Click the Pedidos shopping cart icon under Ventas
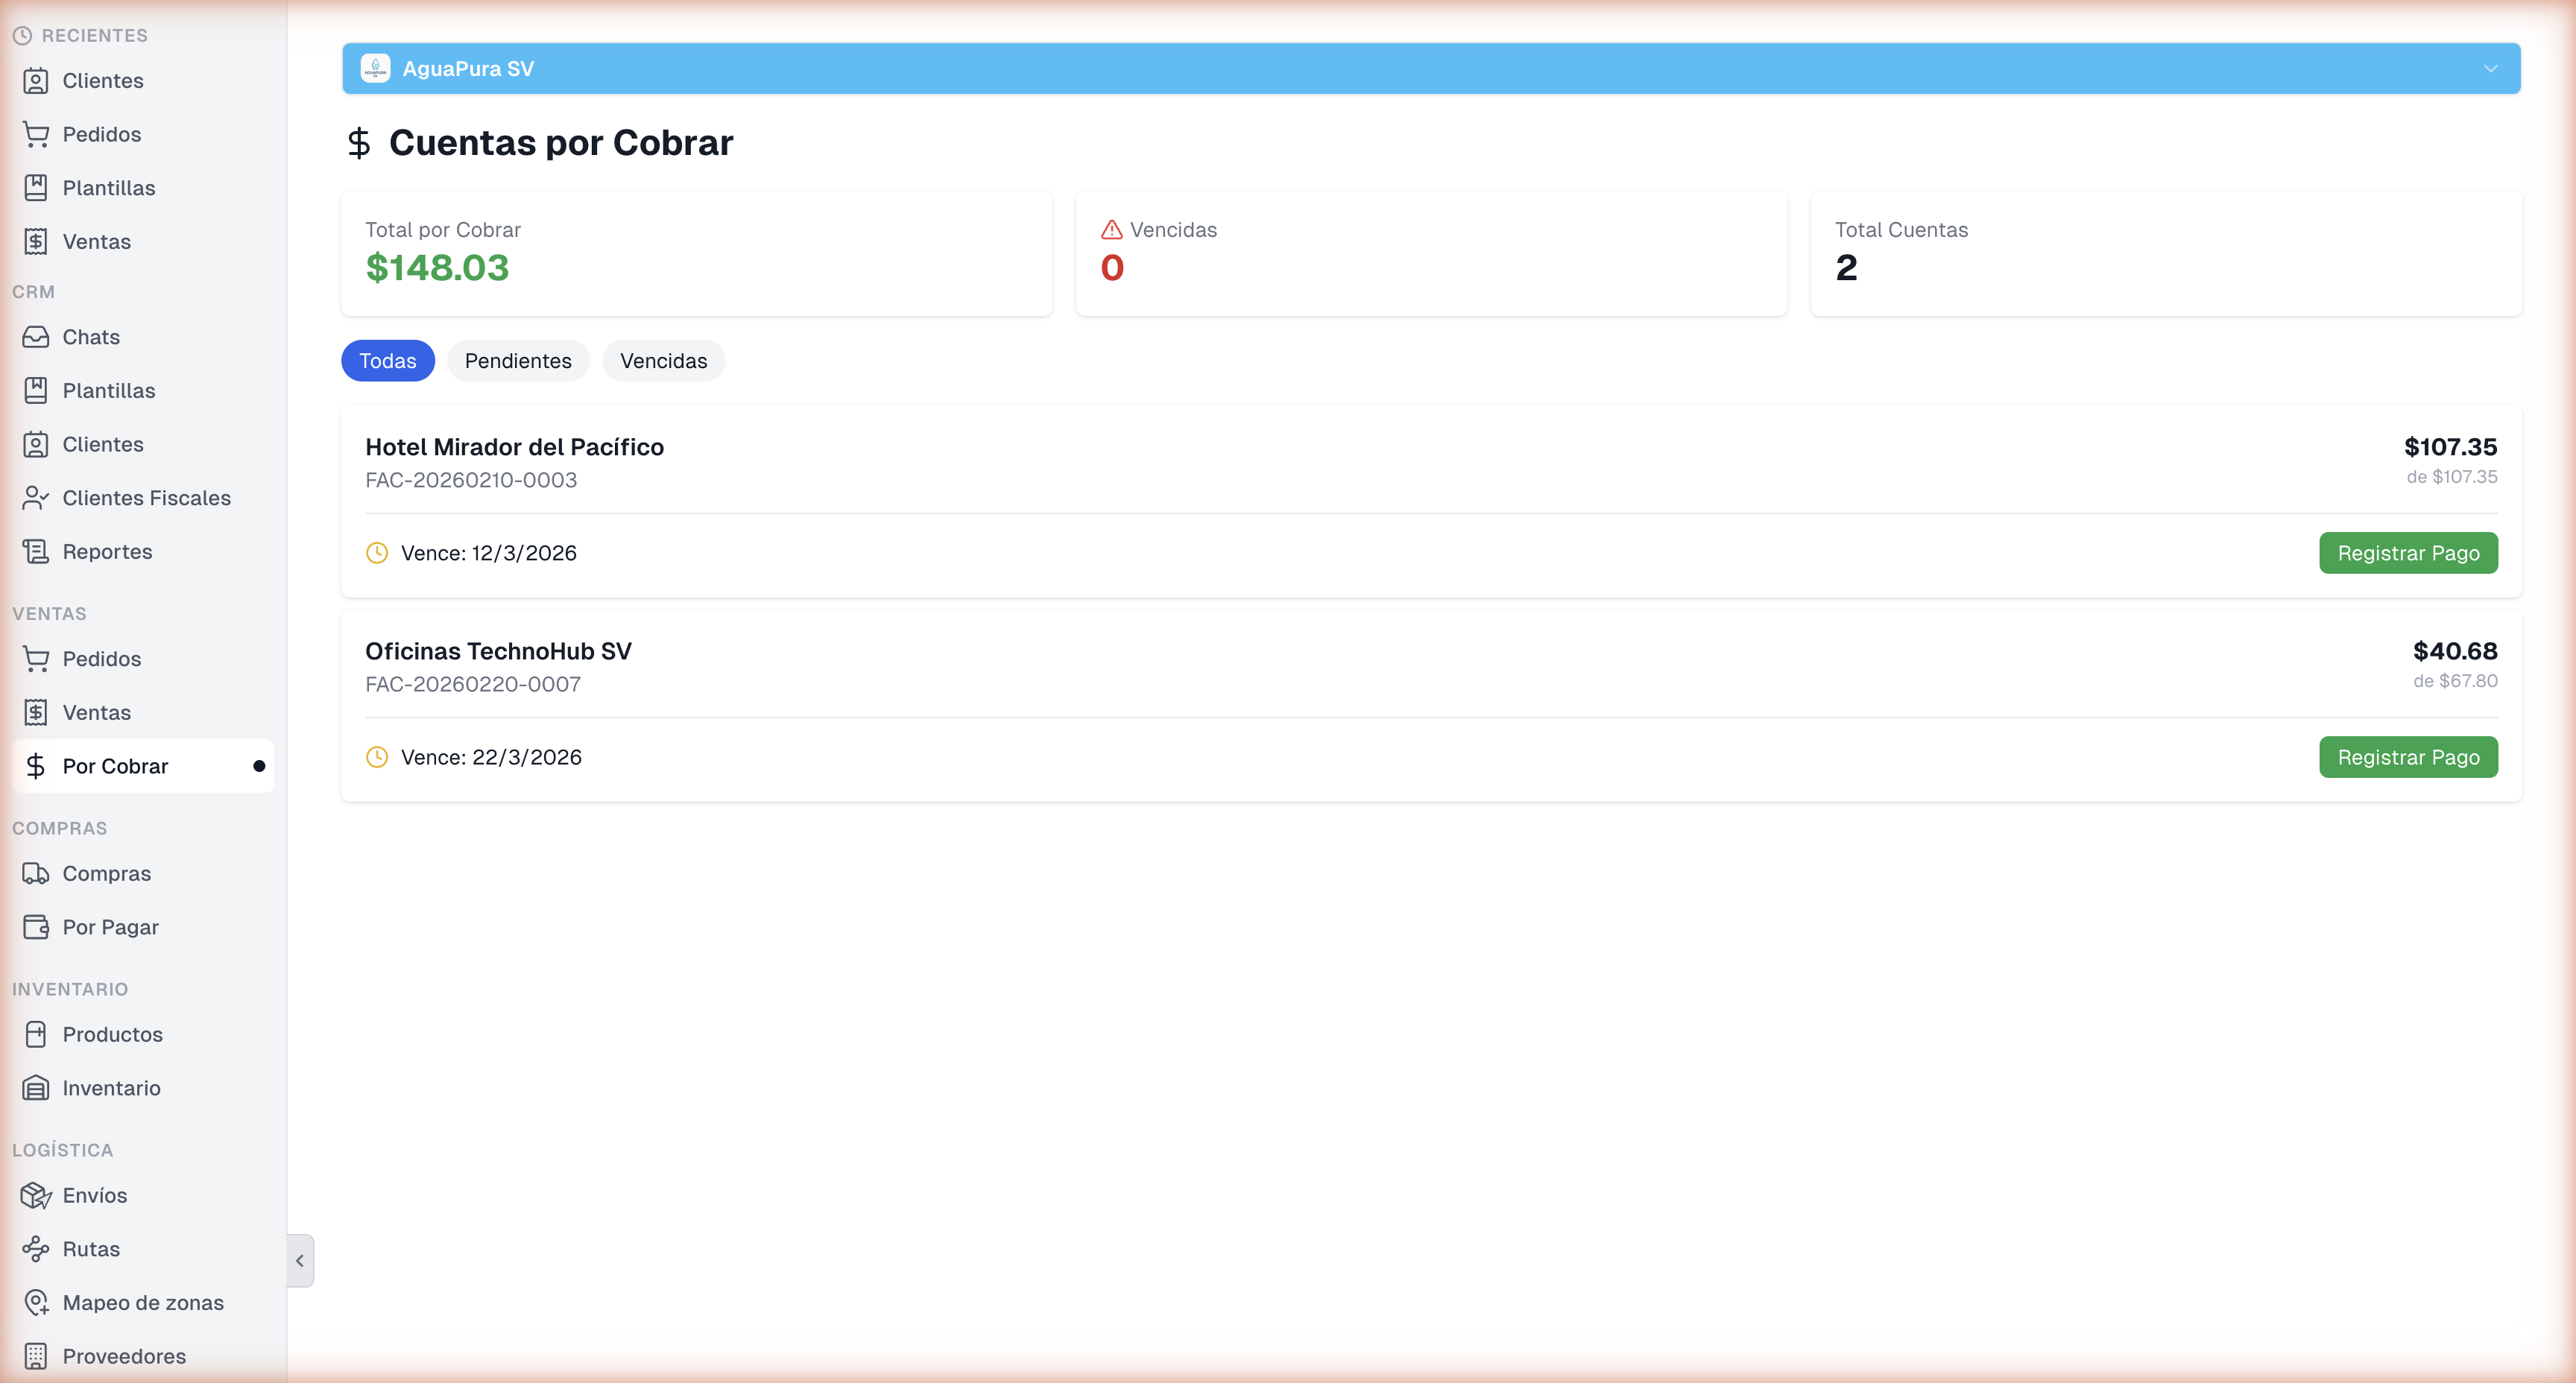2576x1383 pixels. [x=36, y=659]
